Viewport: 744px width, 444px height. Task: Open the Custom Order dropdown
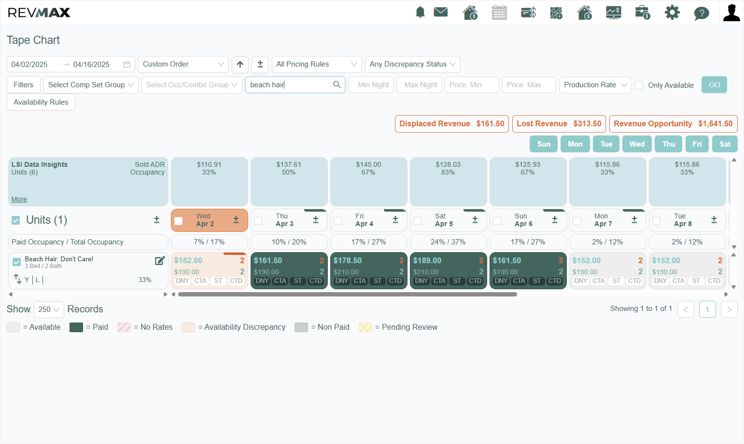pos(183,64)
